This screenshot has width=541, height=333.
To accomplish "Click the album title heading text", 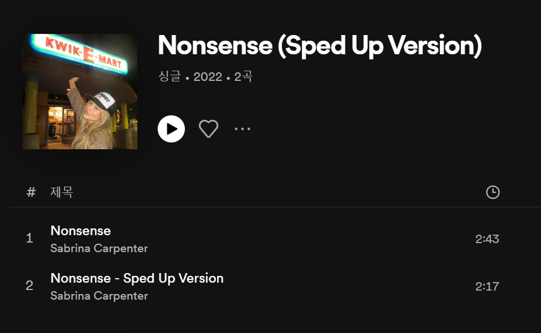I will (319, 46).
